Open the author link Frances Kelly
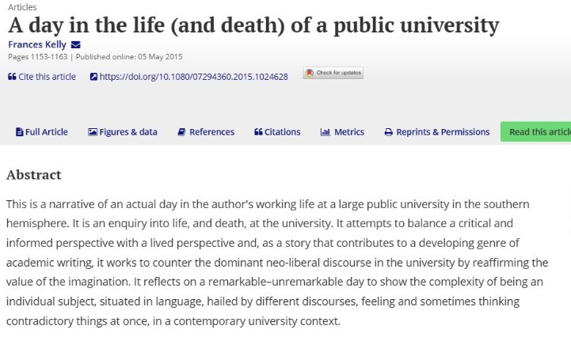571x341 pixels. coord(36,44)
